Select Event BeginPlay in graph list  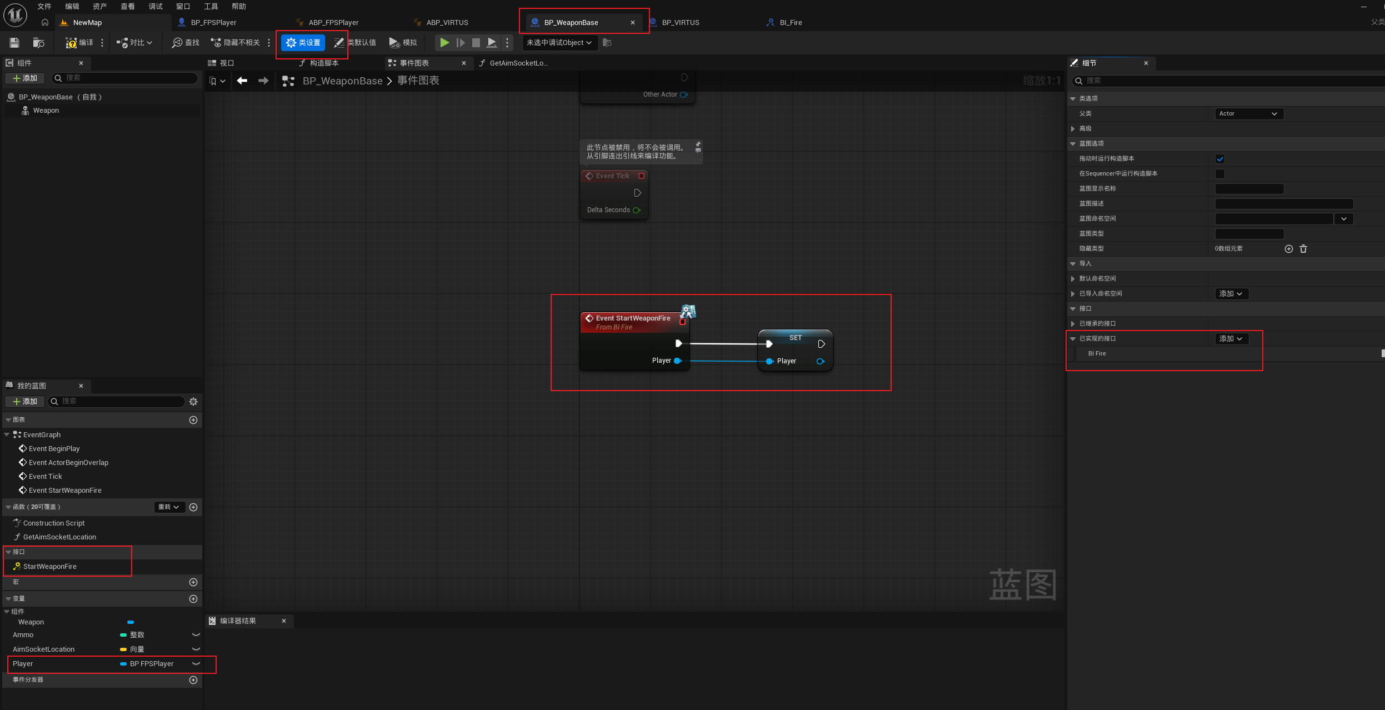pyautogui.click(x=54, y=449)
